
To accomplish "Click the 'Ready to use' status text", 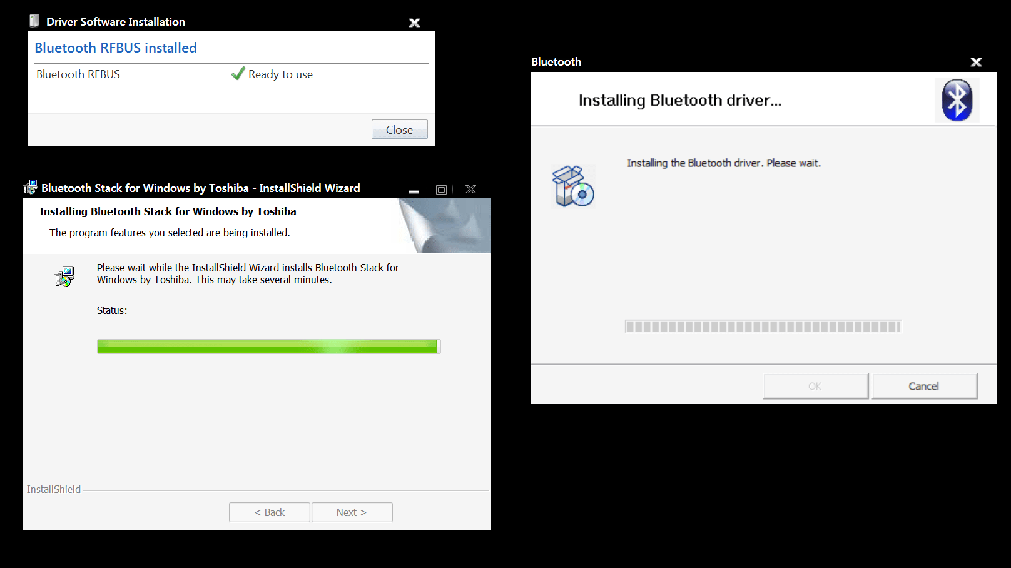I will [x=280, y=74].
